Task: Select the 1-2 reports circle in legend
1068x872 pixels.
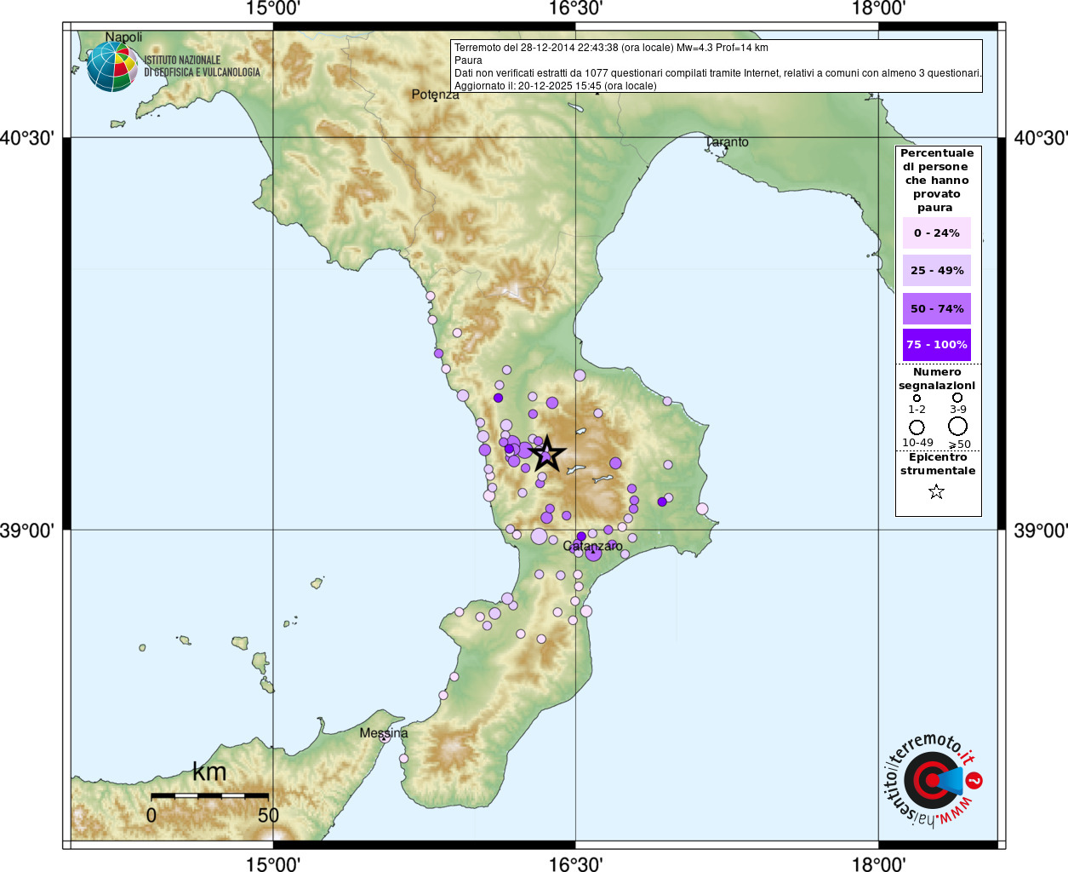Action: [917, 398]
